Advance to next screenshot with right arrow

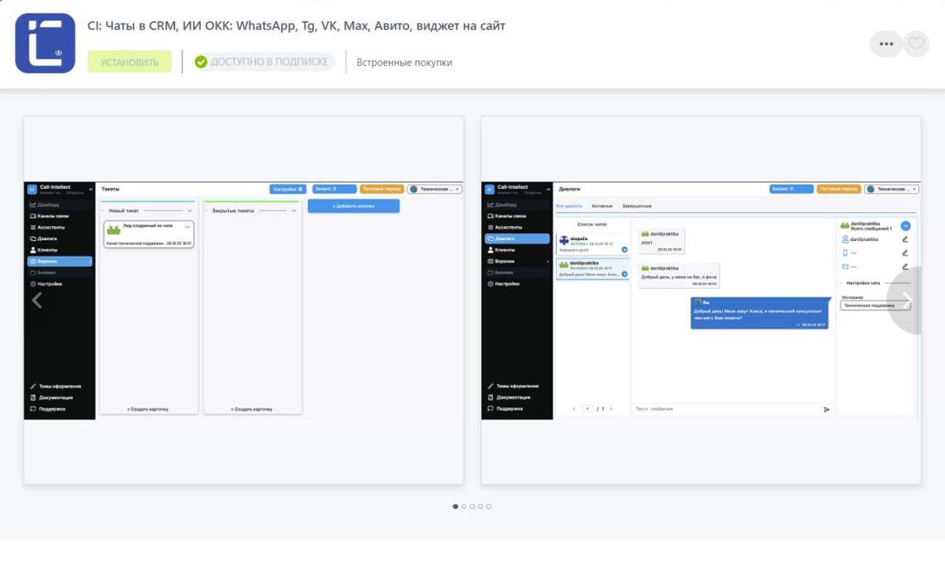point(907,300)
